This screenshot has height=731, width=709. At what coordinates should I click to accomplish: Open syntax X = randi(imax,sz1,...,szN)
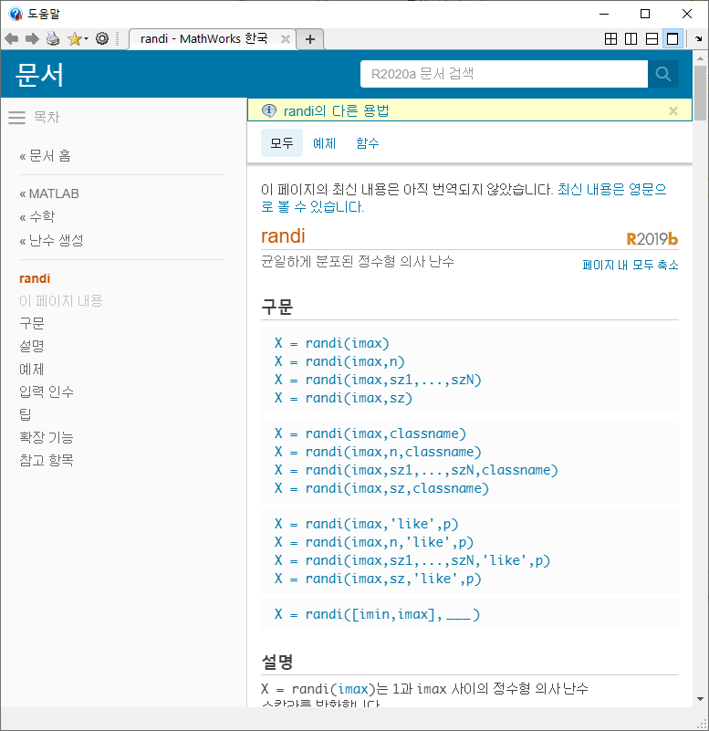click(378, 380)
